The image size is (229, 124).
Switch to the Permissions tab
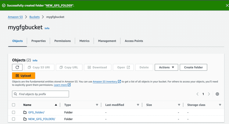point(63,41)
